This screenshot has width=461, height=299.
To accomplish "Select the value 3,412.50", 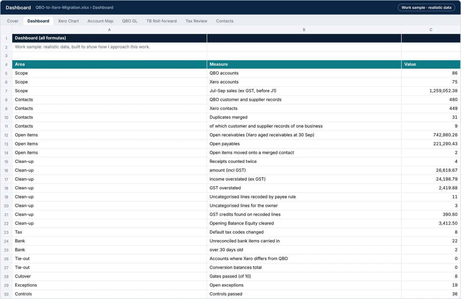I will coord(431,223).
